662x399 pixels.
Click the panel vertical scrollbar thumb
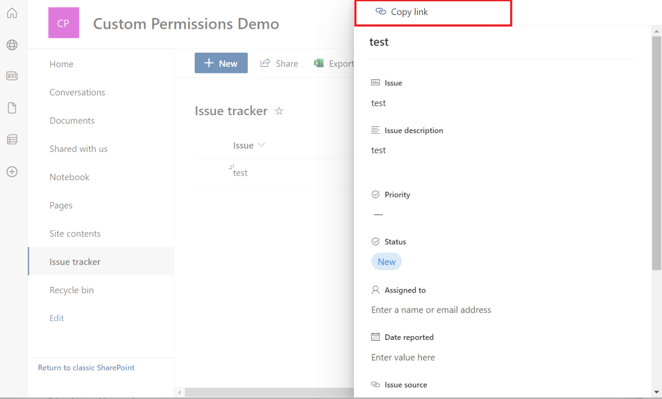(x=656, y=153)
